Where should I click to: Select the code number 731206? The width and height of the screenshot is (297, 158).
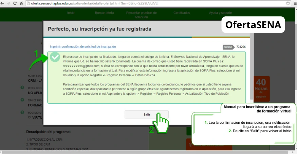[x=241, y=47]
